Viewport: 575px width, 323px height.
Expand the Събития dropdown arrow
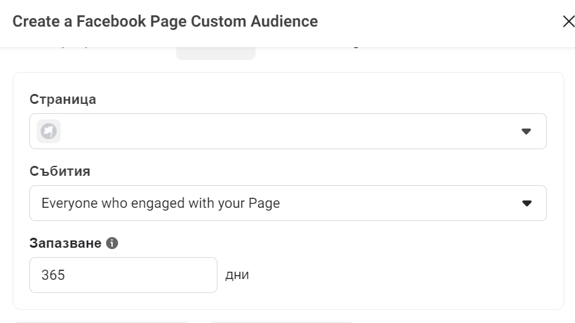click(526, 203)
